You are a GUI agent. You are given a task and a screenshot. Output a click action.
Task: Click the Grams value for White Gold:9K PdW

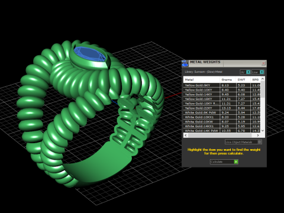click(225, 112)
